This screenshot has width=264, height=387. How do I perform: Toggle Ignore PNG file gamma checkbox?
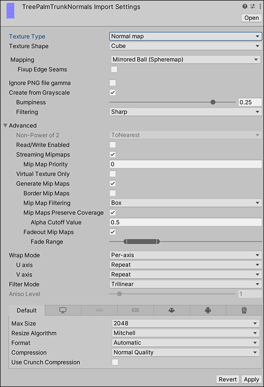pos(113,83)
